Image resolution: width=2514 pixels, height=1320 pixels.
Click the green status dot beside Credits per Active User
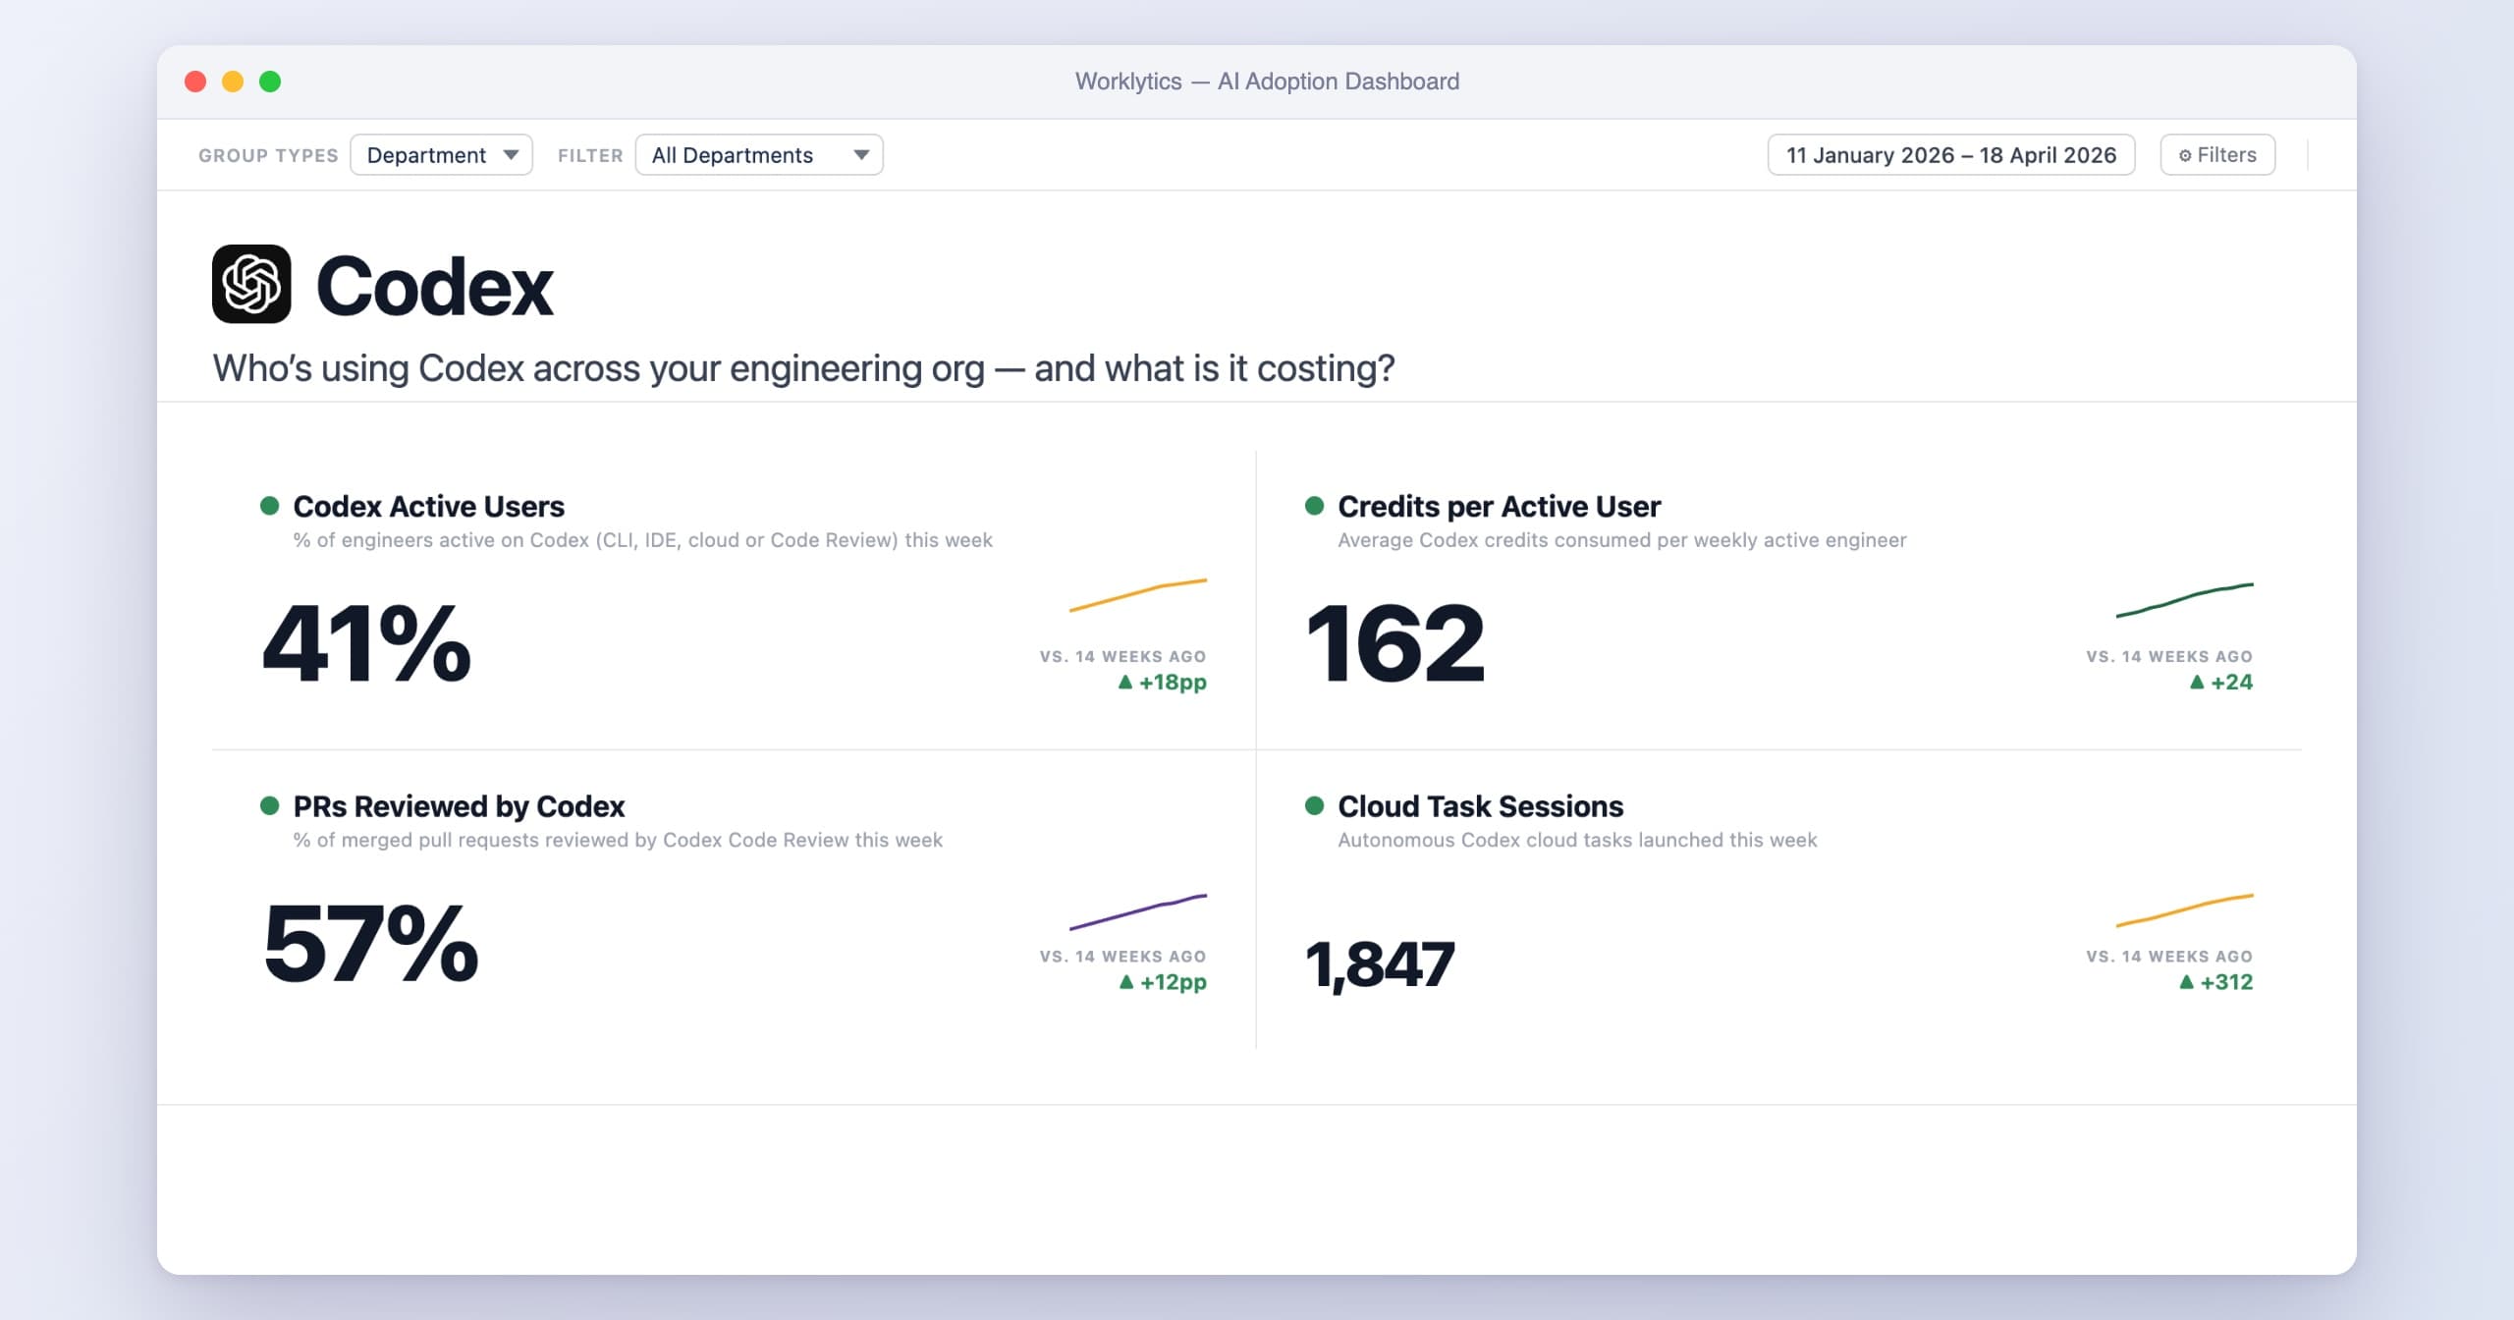pos(1314,506)
